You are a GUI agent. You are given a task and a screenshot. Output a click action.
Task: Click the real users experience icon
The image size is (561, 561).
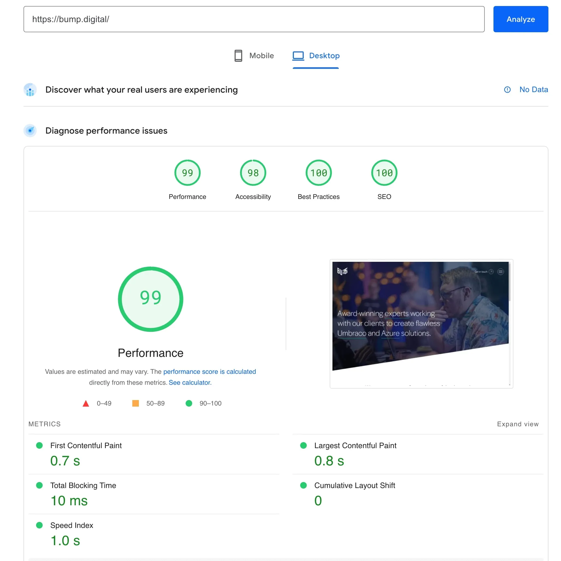pos(30,90)
